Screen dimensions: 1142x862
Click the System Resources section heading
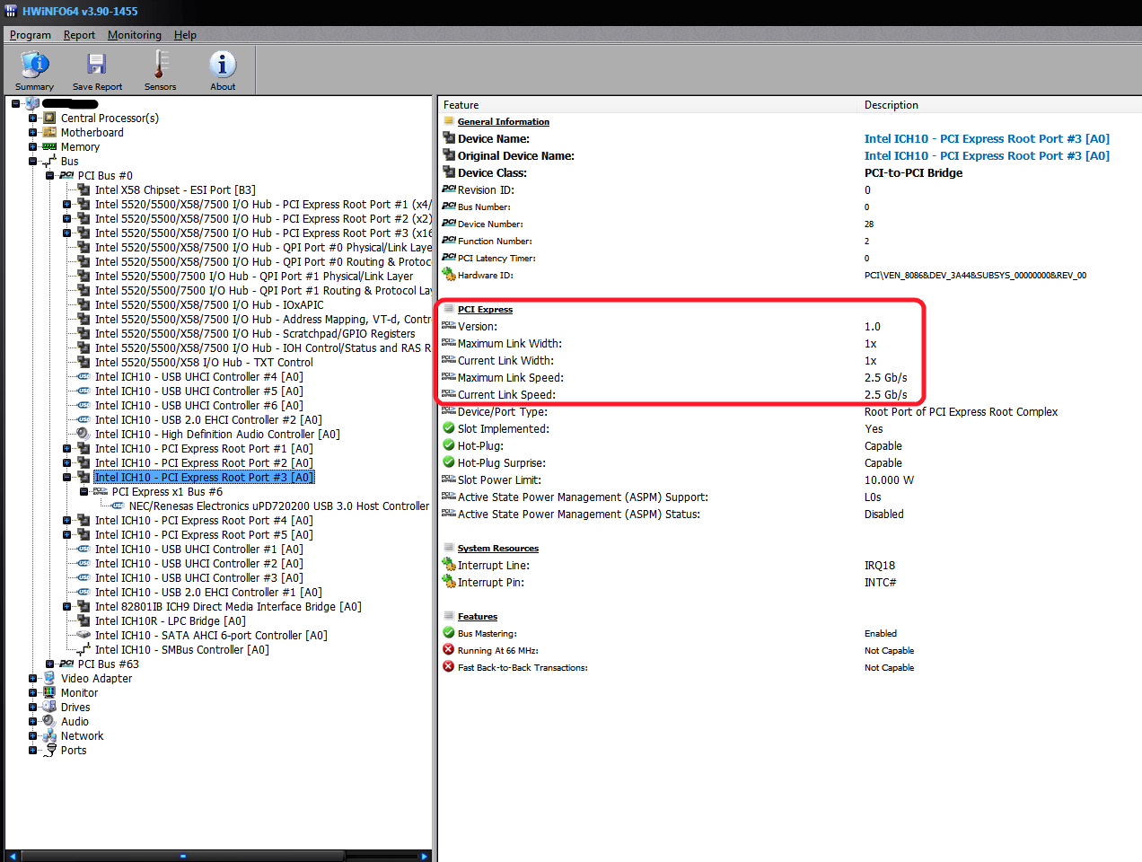[x=497, y=548]
